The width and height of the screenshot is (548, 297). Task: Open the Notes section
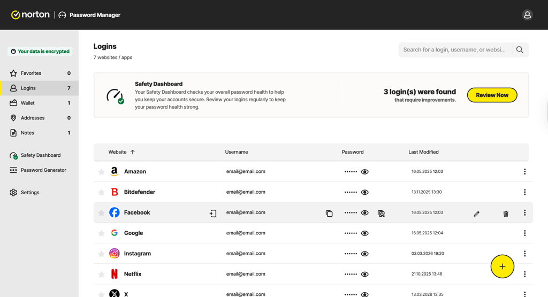pyautogui.click(x=40, y=133)
